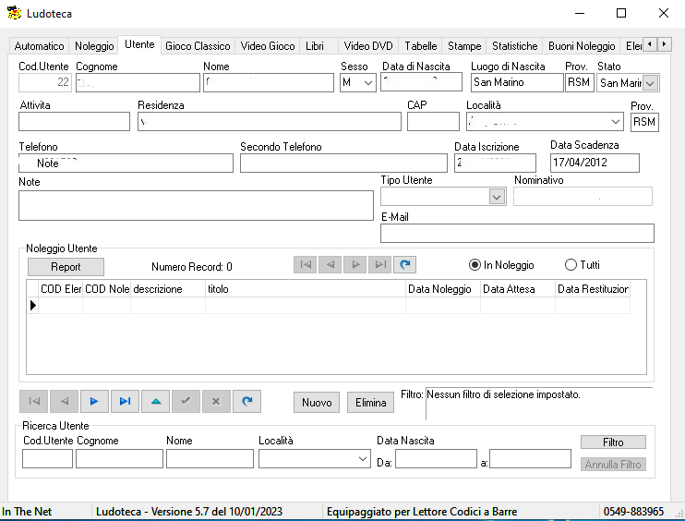This screenshot has height=521, width=685.
Task: Click the 'Data Attesa' column header
Action: 518,289
